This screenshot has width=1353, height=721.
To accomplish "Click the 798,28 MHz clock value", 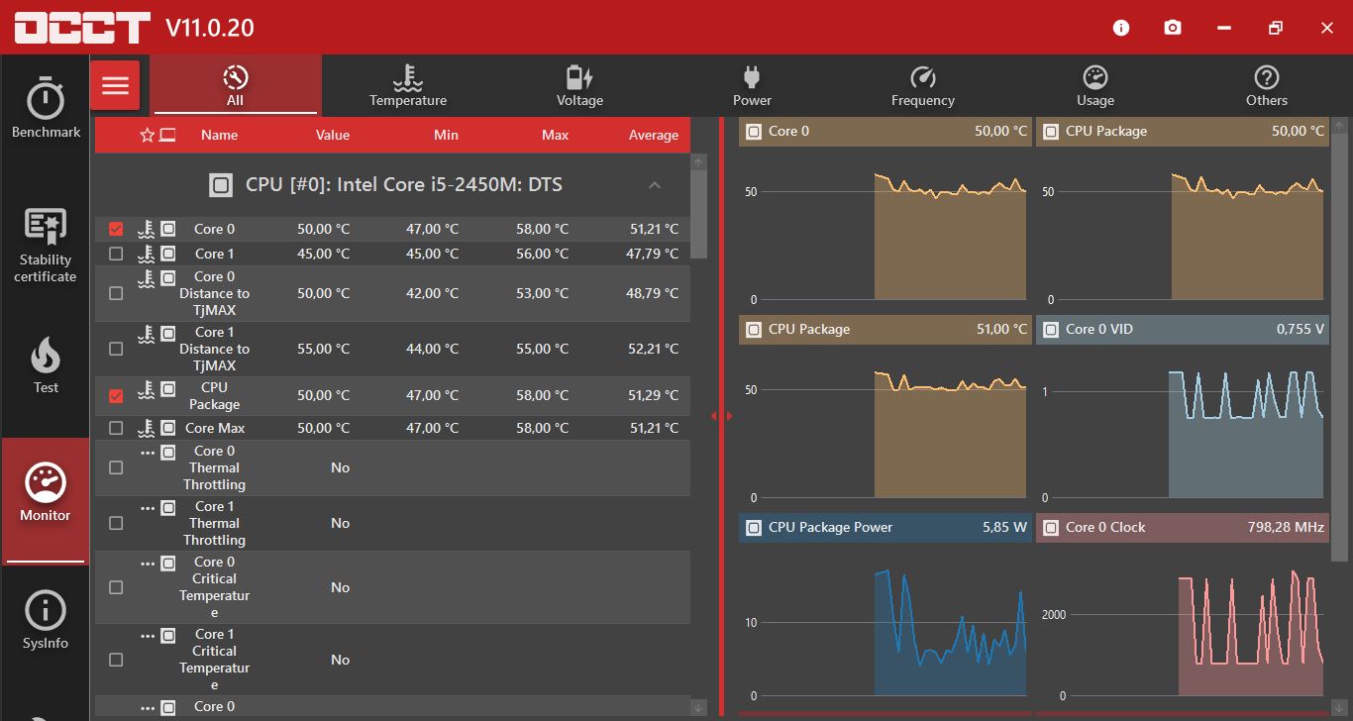I will 1286,527.
